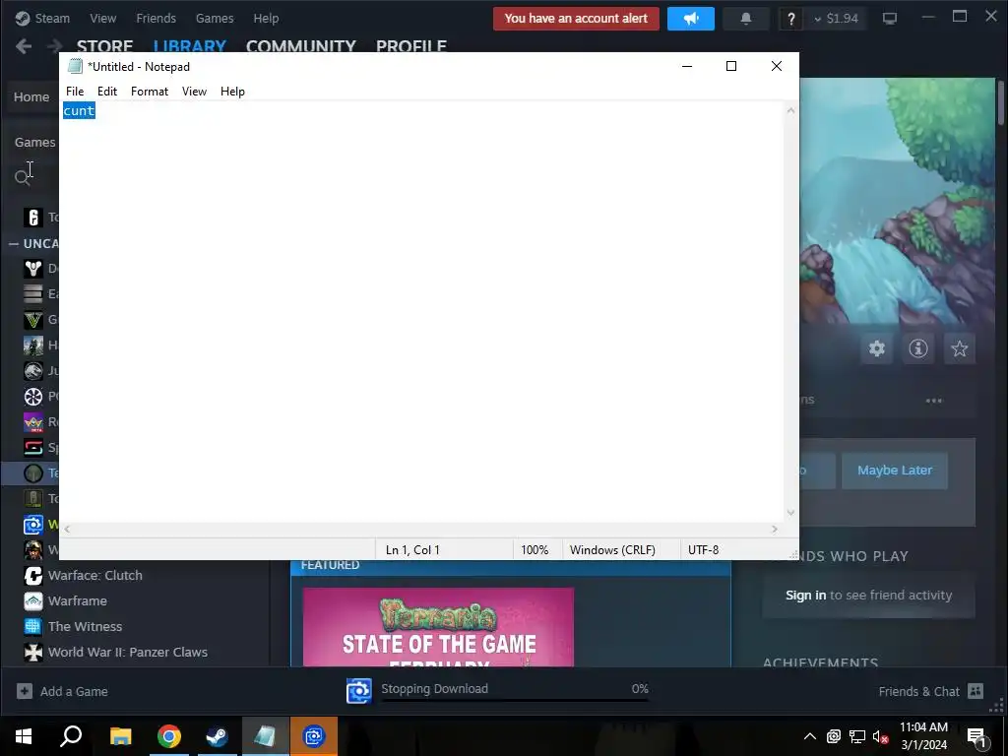Viewport: 1008px width, 756px height.
Task: Click Add a Game text
Action: click(74, 692)
